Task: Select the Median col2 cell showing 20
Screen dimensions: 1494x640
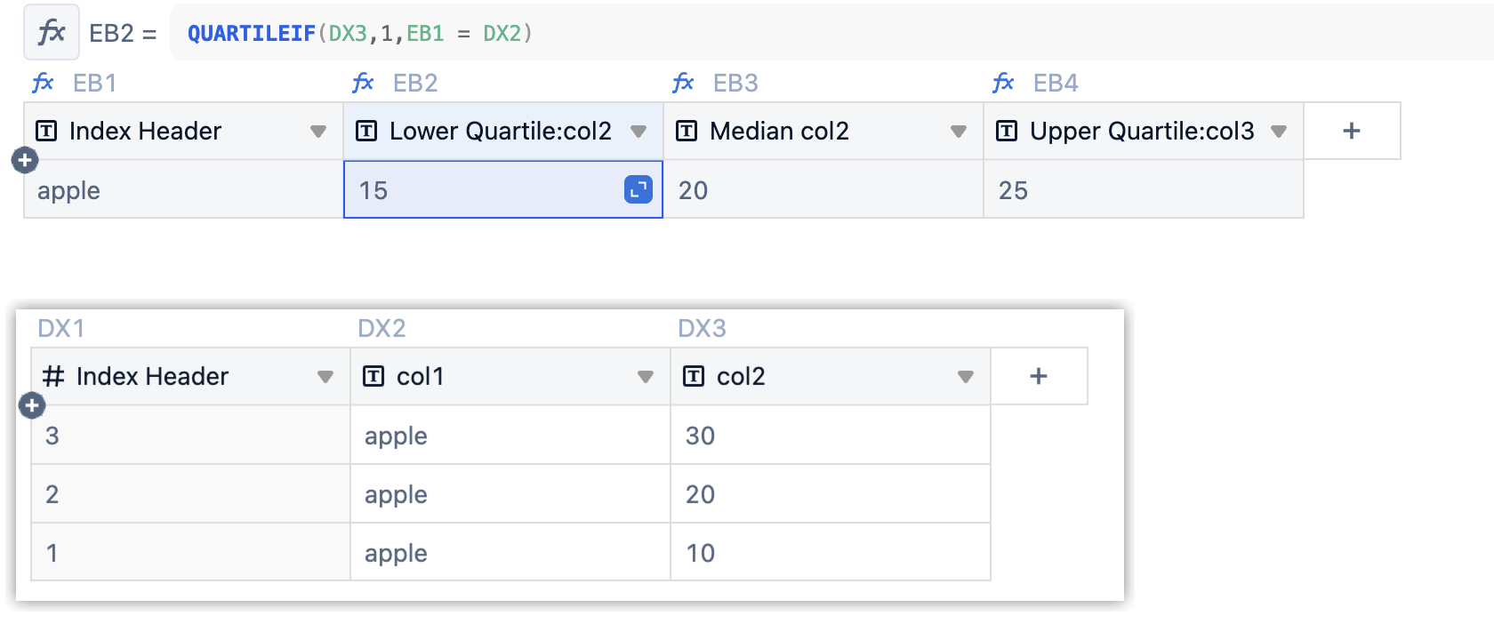Action: (823, 189)
